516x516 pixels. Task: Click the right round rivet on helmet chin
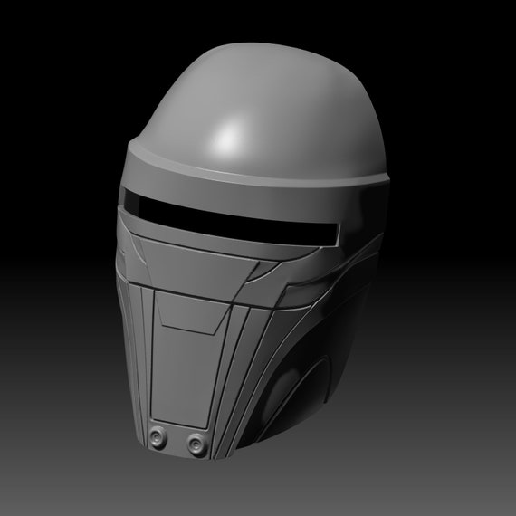point(197,444)
